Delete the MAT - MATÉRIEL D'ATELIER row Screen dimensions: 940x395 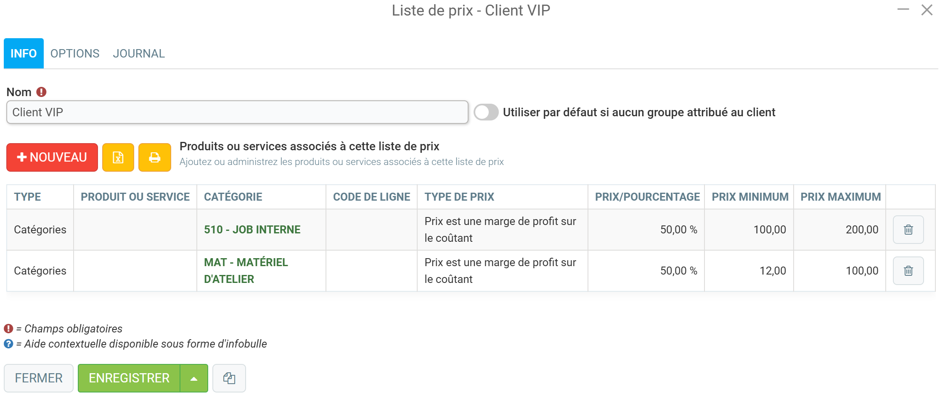908,271
